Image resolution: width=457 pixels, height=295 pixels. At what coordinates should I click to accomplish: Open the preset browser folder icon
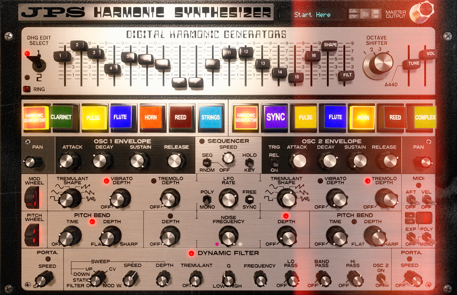tap(365, 14)
